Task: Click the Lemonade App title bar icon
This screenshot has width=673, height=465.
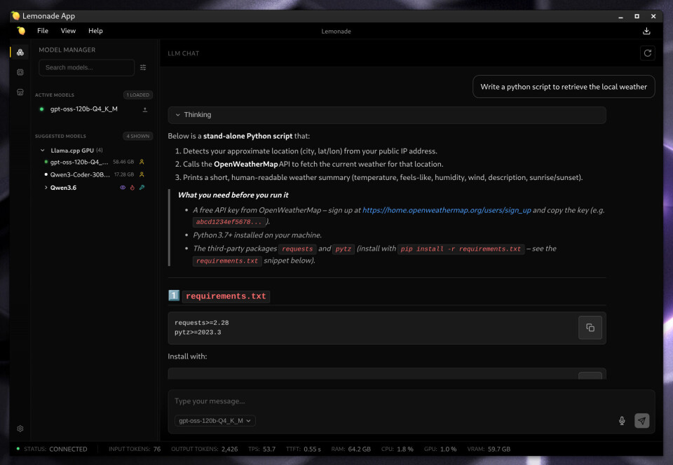Action: point(16,16)
